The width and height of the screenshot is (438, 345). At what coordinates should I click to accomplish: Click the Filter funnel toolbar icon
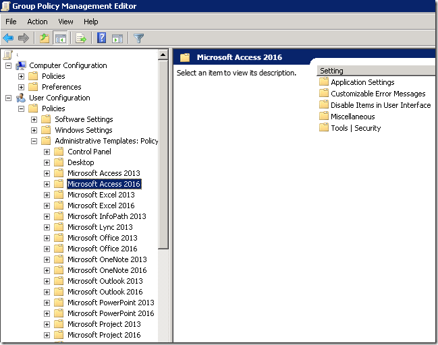click(x=138, y=38)
